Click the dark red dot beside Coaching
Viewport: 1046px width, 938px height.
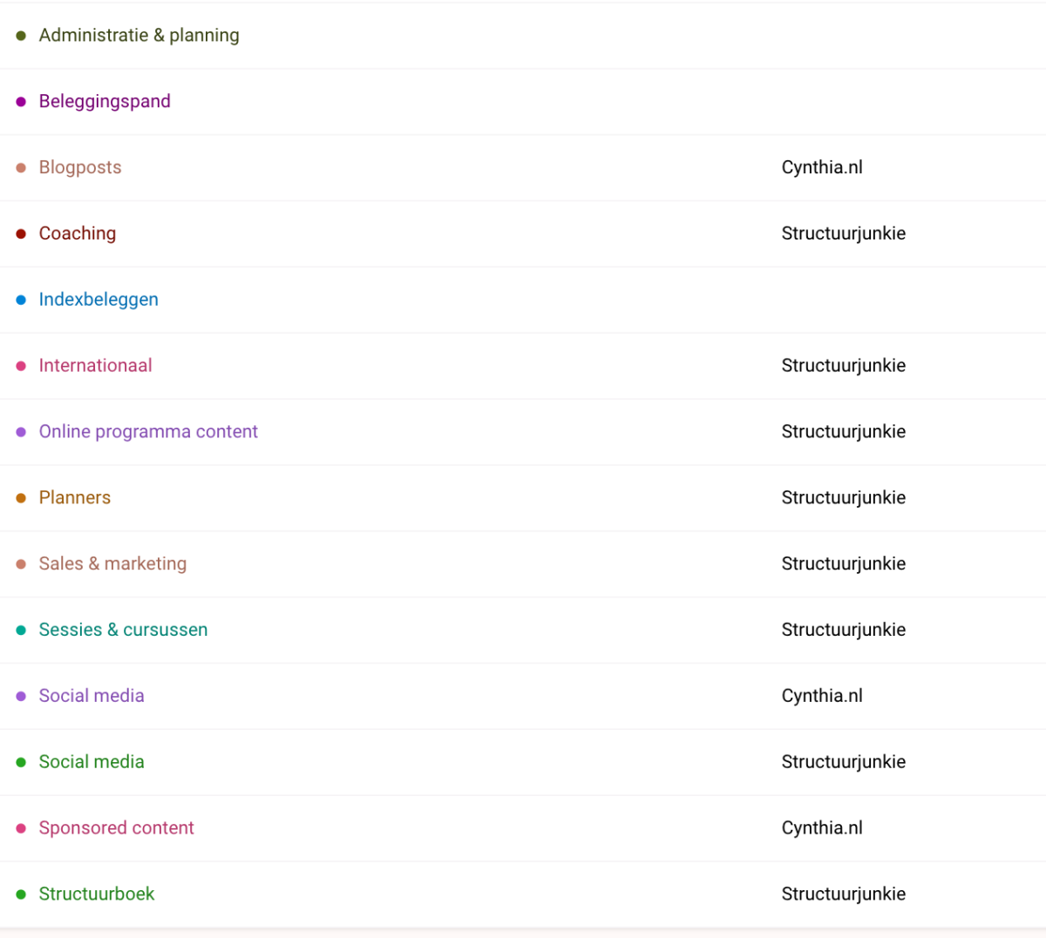21,233
